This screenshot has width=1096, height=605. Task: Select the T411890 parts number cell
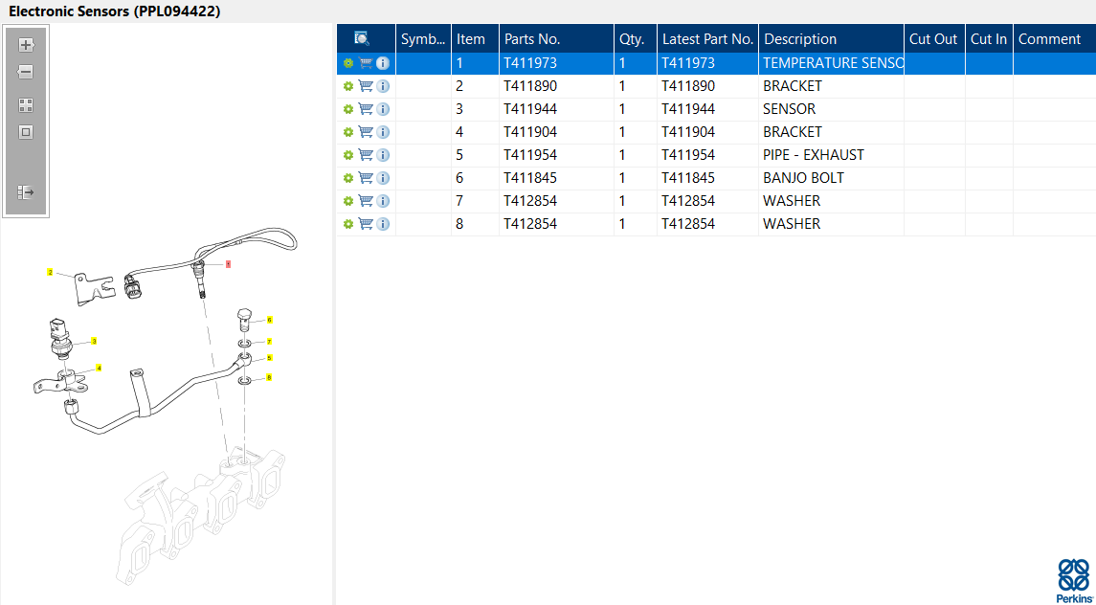pos(556,87)
